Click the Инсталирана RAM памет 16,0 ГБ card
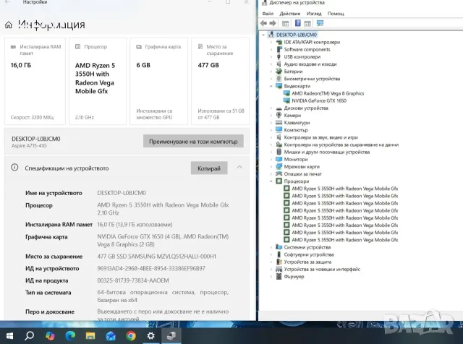 tap(35, 81)
